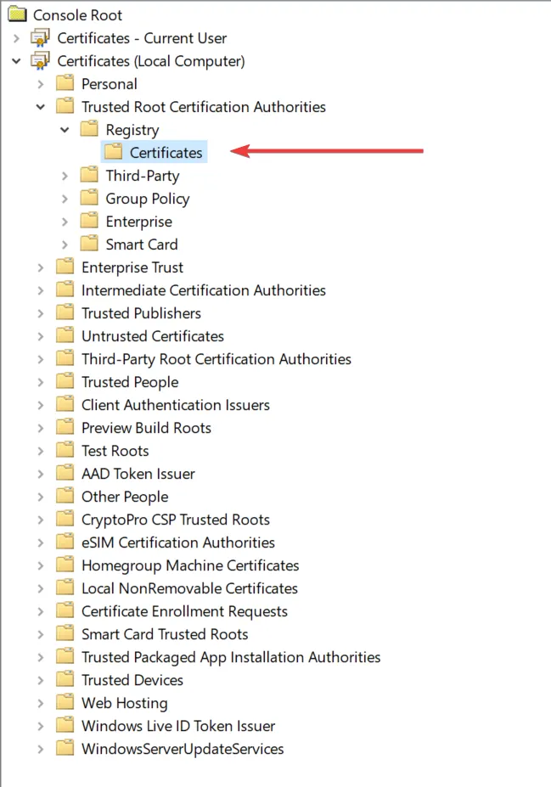551x787 pixels.
Task: Click the Test Roots folder icon
Action: (65, 450)
